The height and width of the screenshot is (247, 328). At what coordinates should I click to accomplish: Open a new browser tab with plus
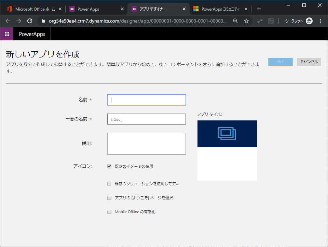pos(259,9)
